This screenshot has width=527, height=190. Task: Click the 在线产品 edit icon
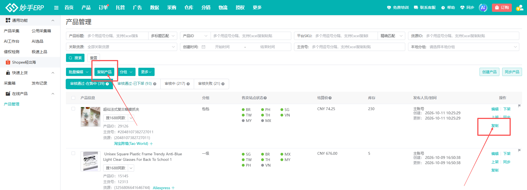(8, 94)
